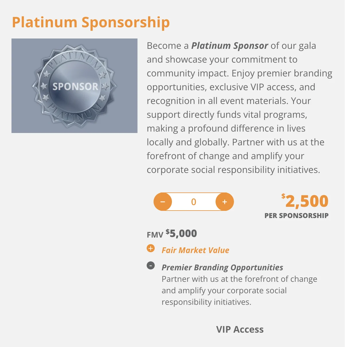
Task: Click the Become a Platinum Sponsor paragraph
Action: coord(240,108)
